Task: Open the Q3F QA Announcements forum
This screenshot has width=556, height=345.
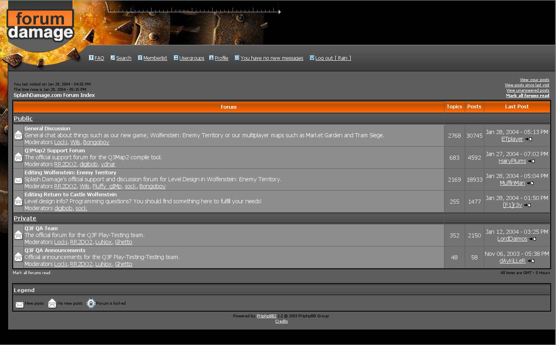Action: click(x=55, y=251)
